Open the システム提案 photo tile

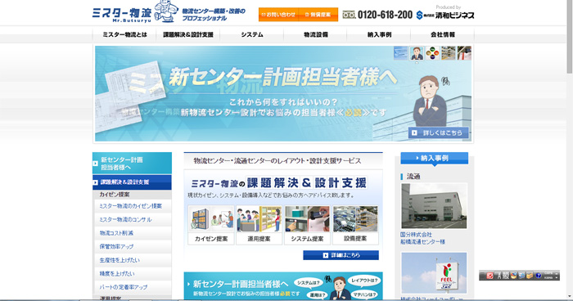point(307,225)
